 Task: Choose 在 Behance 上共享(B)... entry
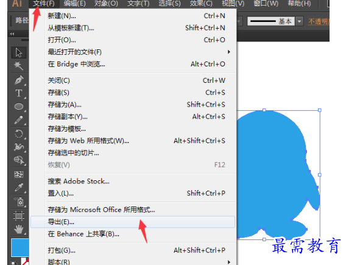[x=133, y=234]
